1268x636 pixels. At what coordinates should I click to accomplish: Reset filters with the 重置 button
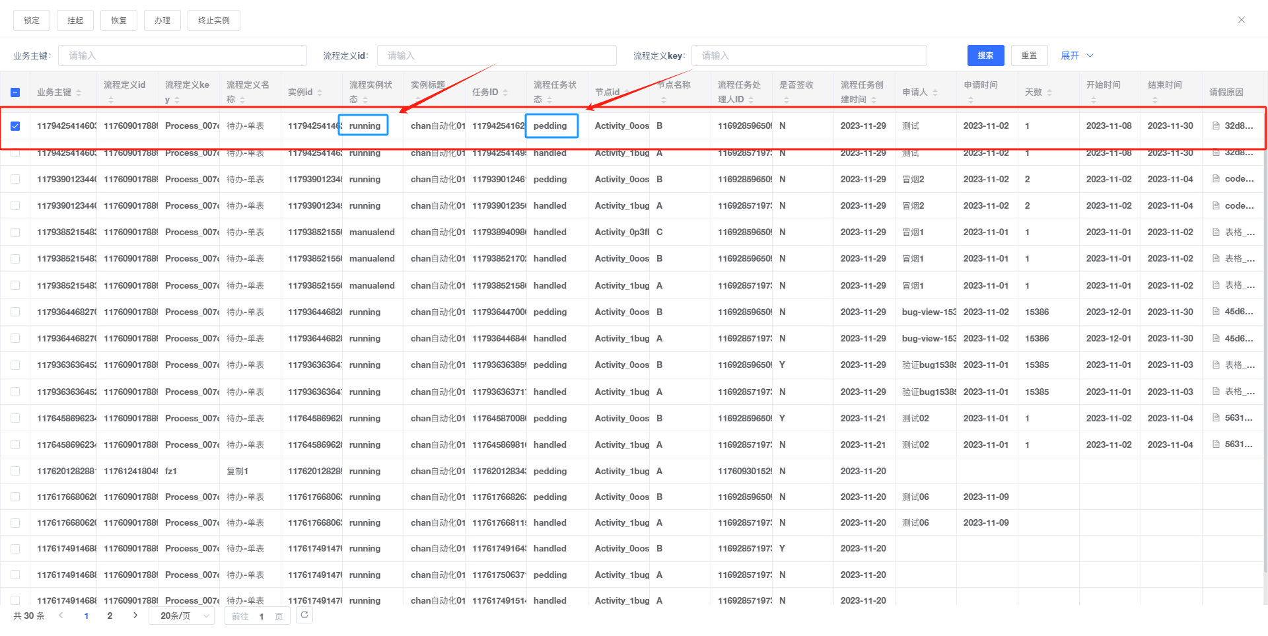[1029, 55]
